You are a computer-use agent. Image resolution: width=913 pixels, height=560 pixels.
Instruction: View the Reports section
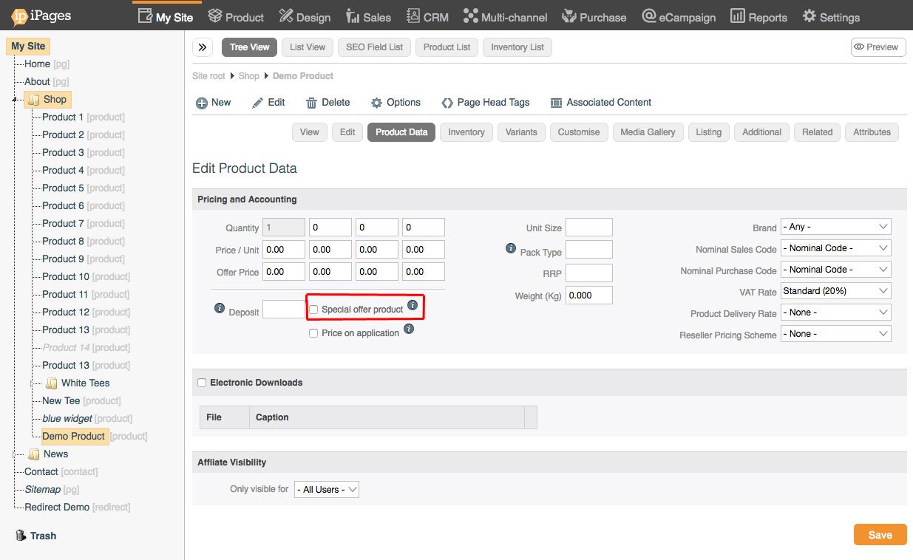758,17
